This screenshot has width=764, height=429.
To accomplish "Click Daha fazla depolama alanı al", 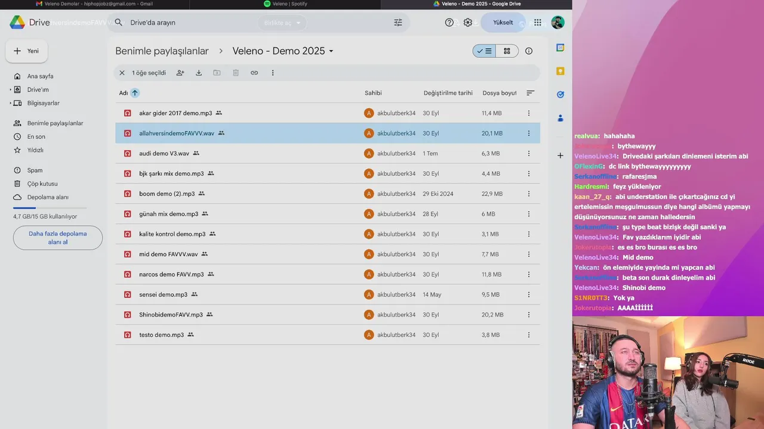I will coord(58,238).
